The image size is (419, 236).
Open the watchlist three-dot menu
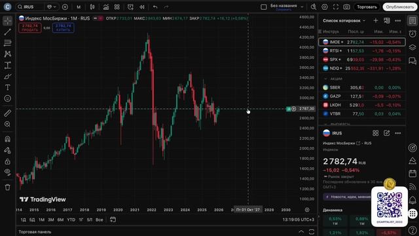pyautogui.click(x=398, y=20)
